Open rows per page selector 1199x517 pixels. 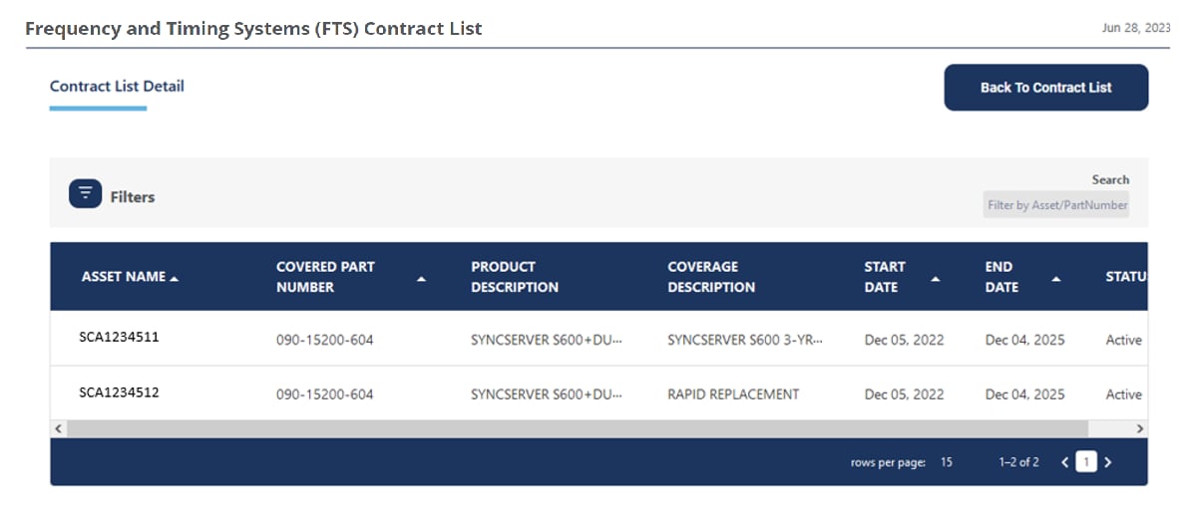coord(946,462)
